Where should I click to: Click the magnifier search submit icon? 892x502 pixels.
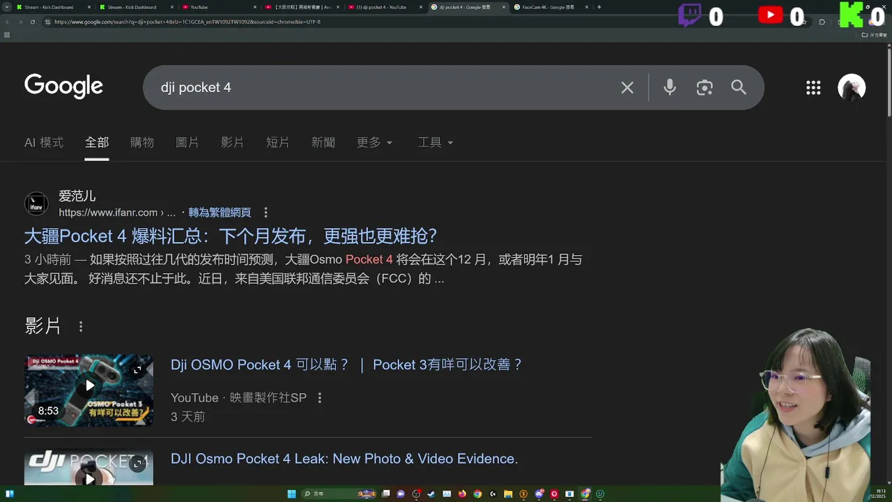click(739, 87)
